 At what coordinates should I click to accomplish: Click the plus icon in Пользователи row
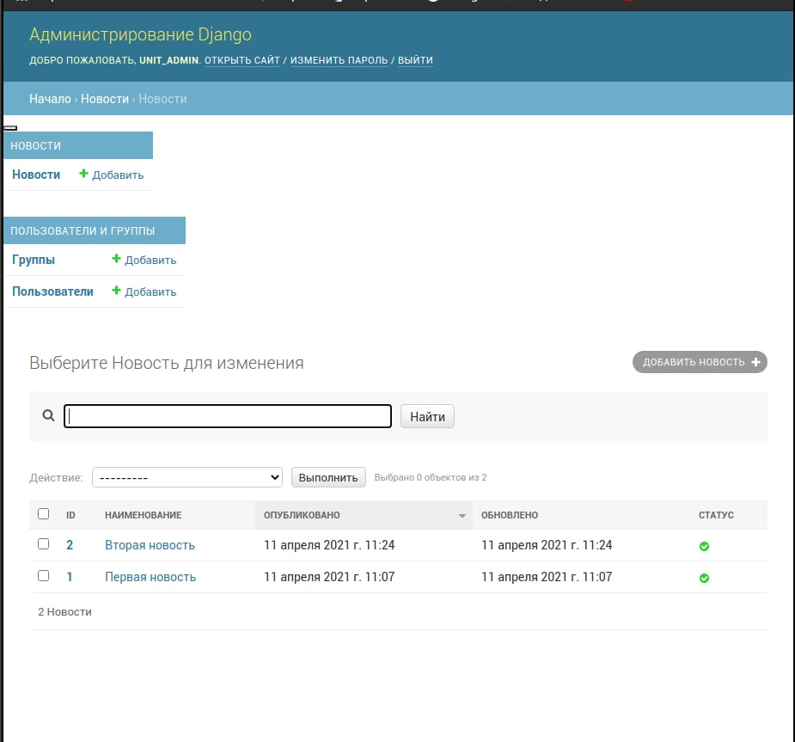pyautogui.click(x=117, y=291)
